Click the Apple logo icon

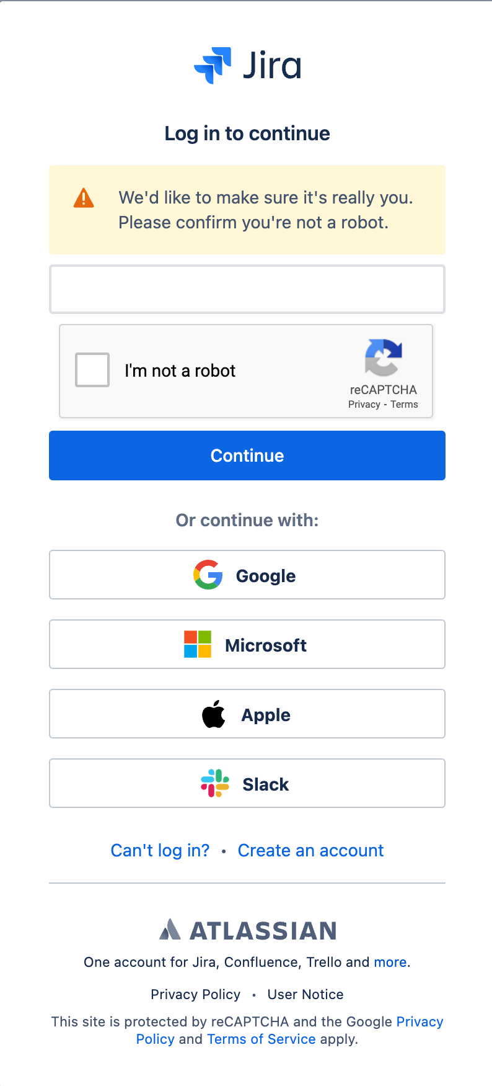pos(214,714)
